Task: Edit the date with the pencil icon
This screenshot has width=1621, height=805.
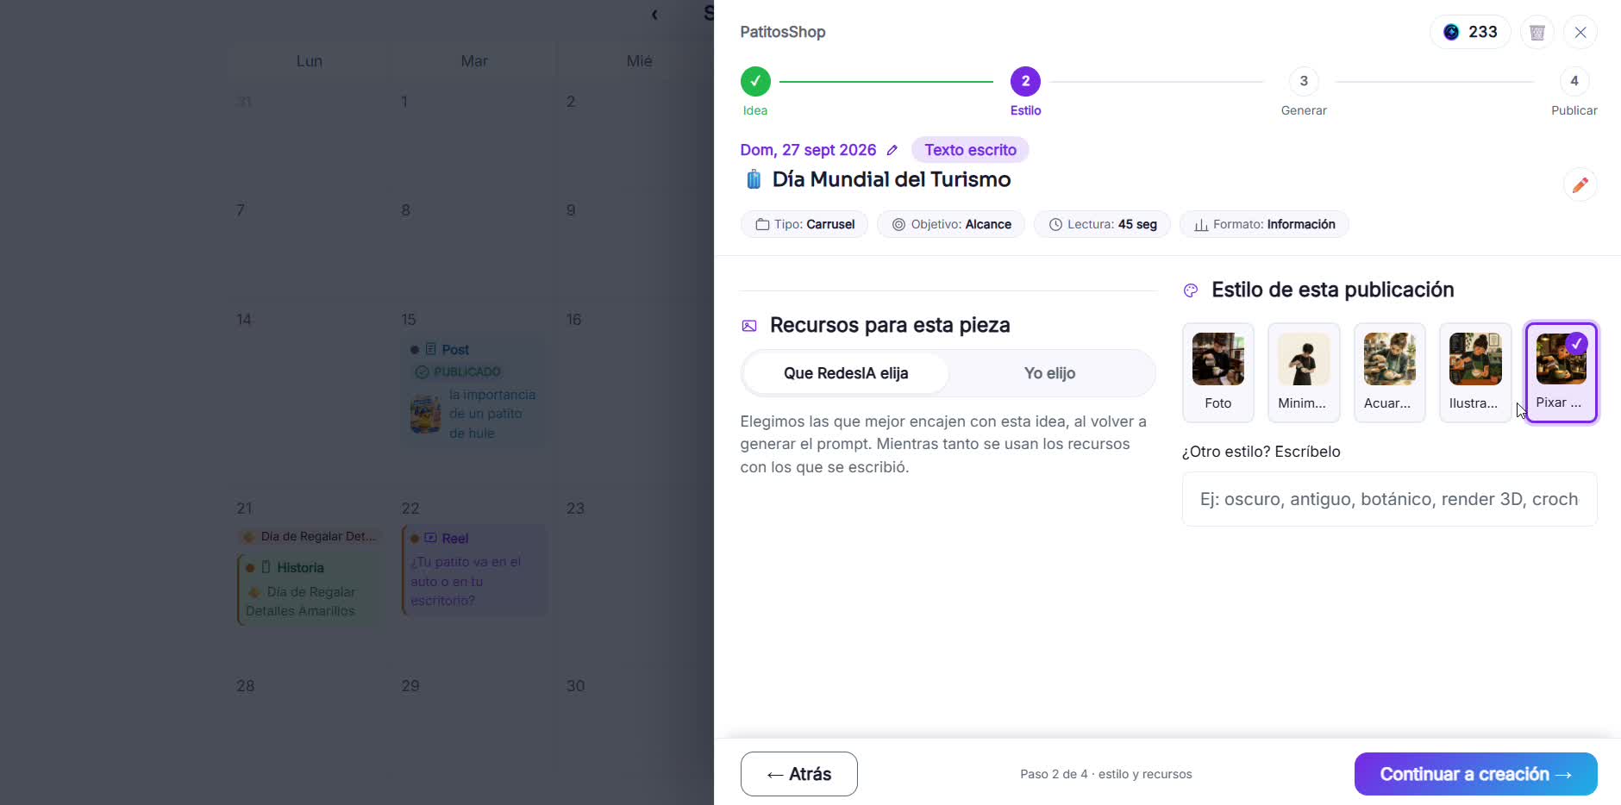Action: point(892,150)
